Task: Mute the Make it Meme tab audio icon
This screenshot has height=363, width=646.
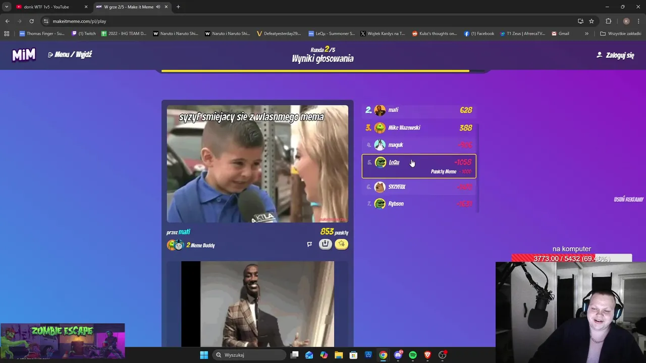Action: coord(158,7)
